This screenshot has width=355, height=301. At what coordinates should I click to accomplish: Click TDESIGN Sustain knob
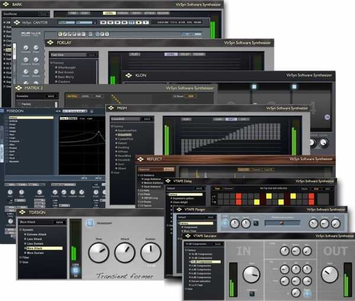pos(151,253)
